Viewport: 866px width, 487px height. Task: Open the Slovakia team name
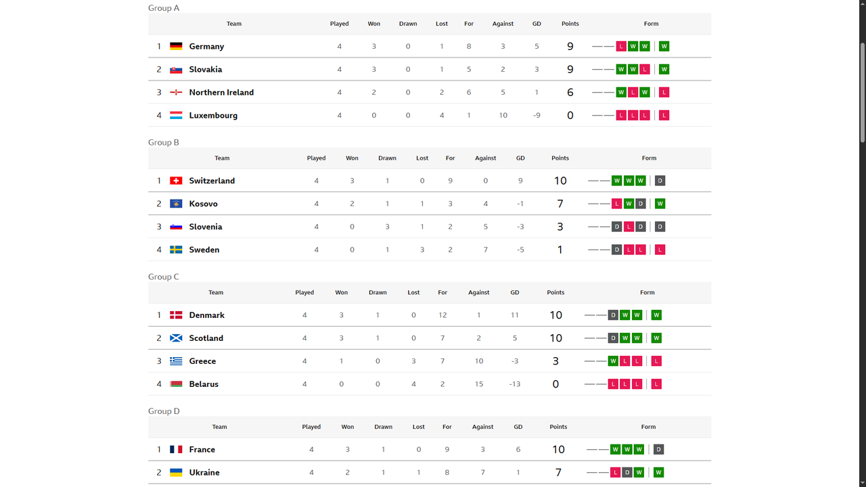point(206,69)
